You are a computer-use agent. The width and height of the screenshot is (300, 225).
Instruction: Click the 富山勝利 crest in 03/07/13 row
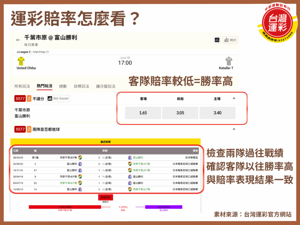pyautogui.click(x=130, y=183)
